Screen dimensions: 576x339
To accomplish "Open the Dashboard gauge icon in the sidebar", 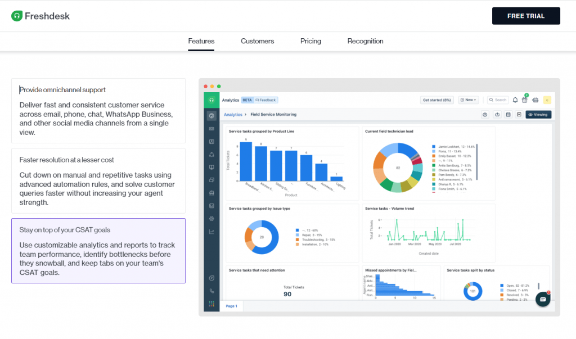I will [x=211, y=116].
